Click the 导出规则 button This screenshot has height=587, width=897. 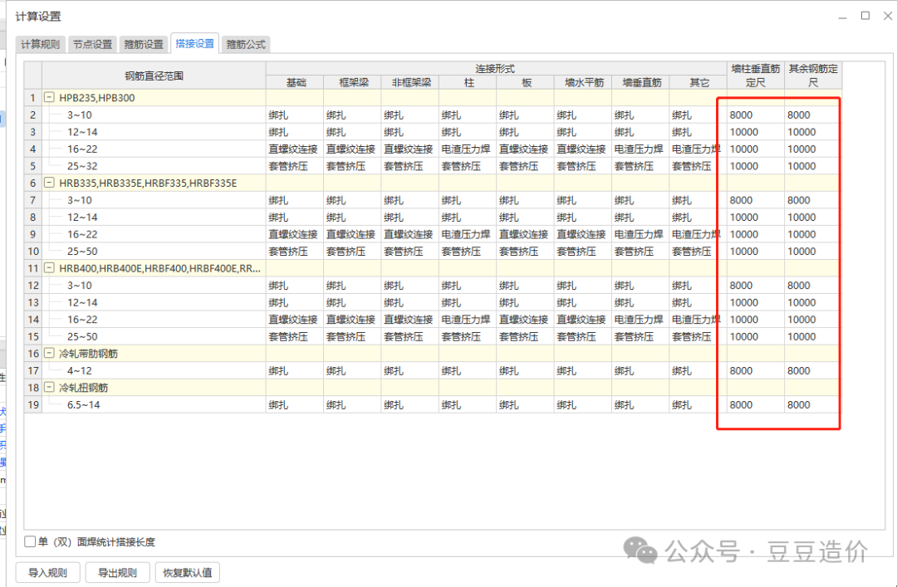[117, 572]
